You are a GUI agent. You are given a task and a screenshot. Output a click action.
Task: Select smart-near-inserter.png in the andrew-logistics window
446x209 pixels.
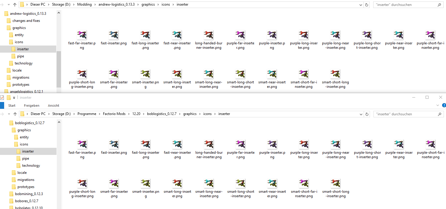(x=272, y=79)
